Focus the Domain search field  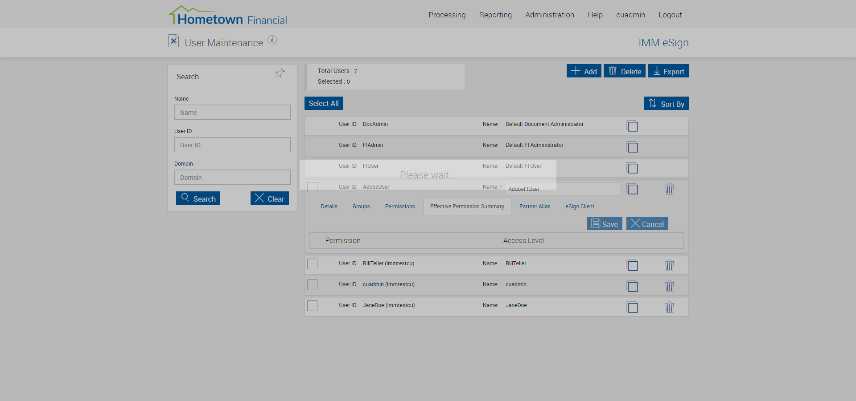[232, 177]
